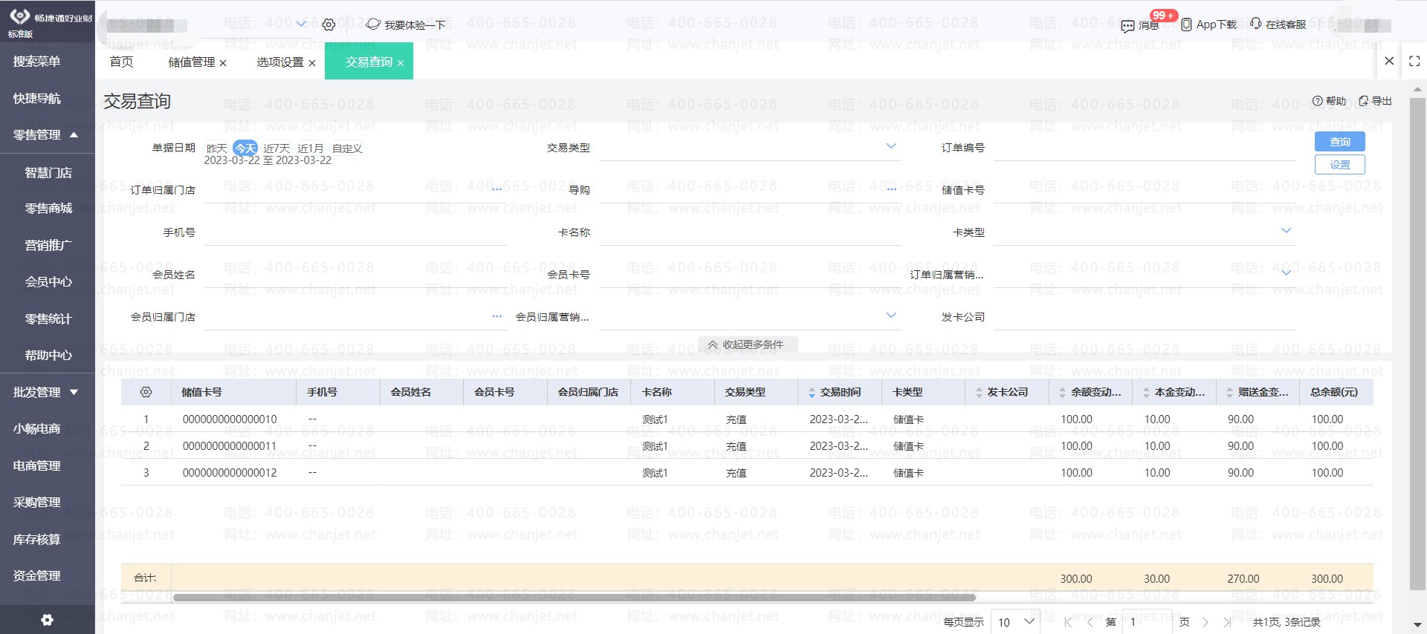Image resolution: width=1427 pixels, height=634 pixels.
Task: Click the 我要体验一下 chat bubble icon
Action: [x=373, y=24]
